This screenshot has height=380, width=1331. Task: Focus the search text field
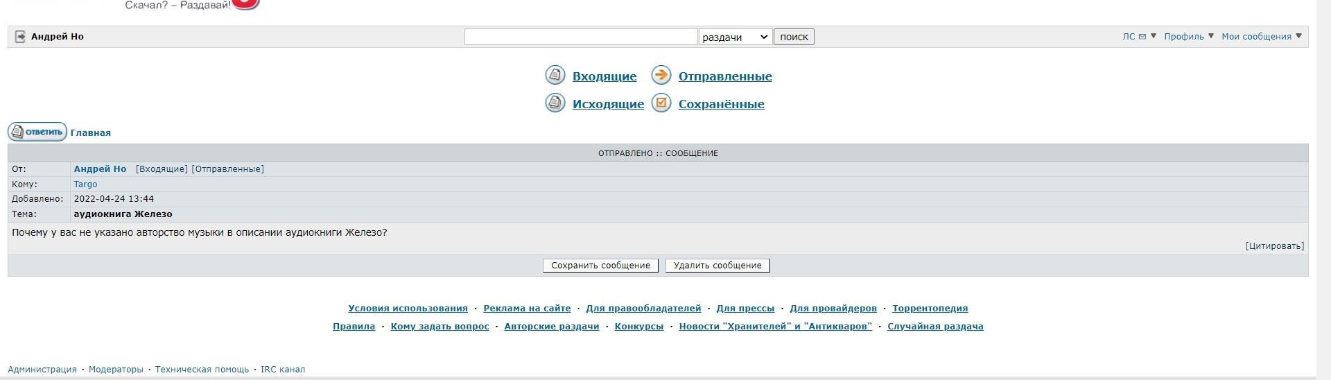tap(581, 37)
